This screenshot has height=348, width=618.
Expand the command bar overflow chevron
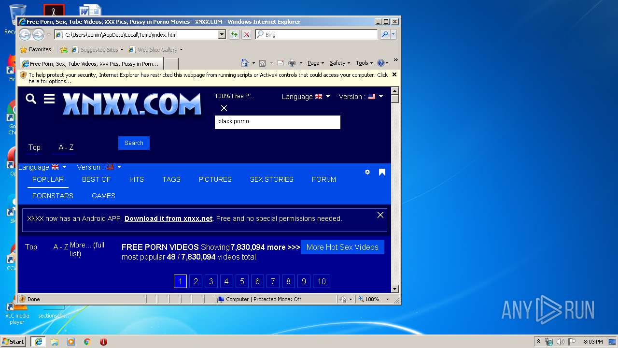point(395,60)
